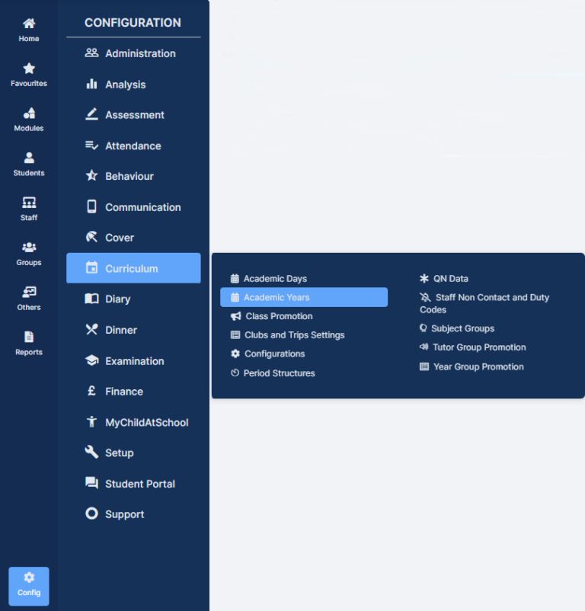This screenshot has width=585, height=611.
Task: Click the Subject Groups lightbulb icon
Action: pos(424,328)
